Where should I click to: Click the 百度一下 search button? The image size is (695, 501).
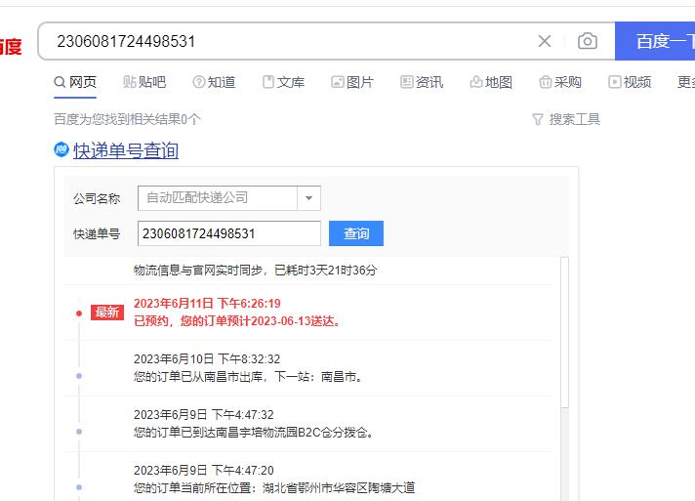click(x=655, y=41)
